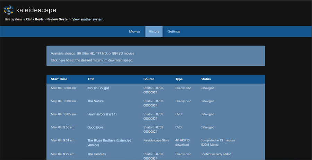This screenshot has height=160, width=312.
Task: Click the Start Time column header
Action: 59,79
